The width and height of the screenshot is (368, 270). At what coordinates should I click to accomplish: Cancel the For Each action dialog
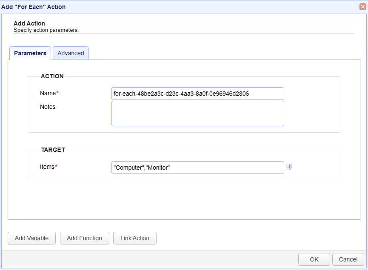(348, 259)
